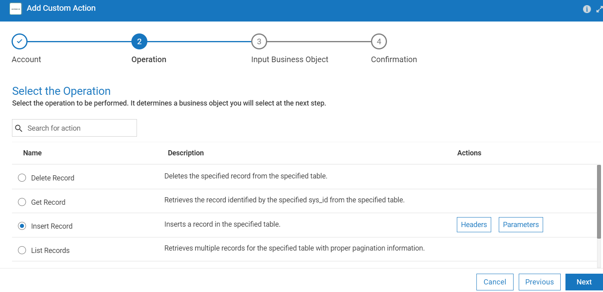Open the info icon in header

coord(587,9)
